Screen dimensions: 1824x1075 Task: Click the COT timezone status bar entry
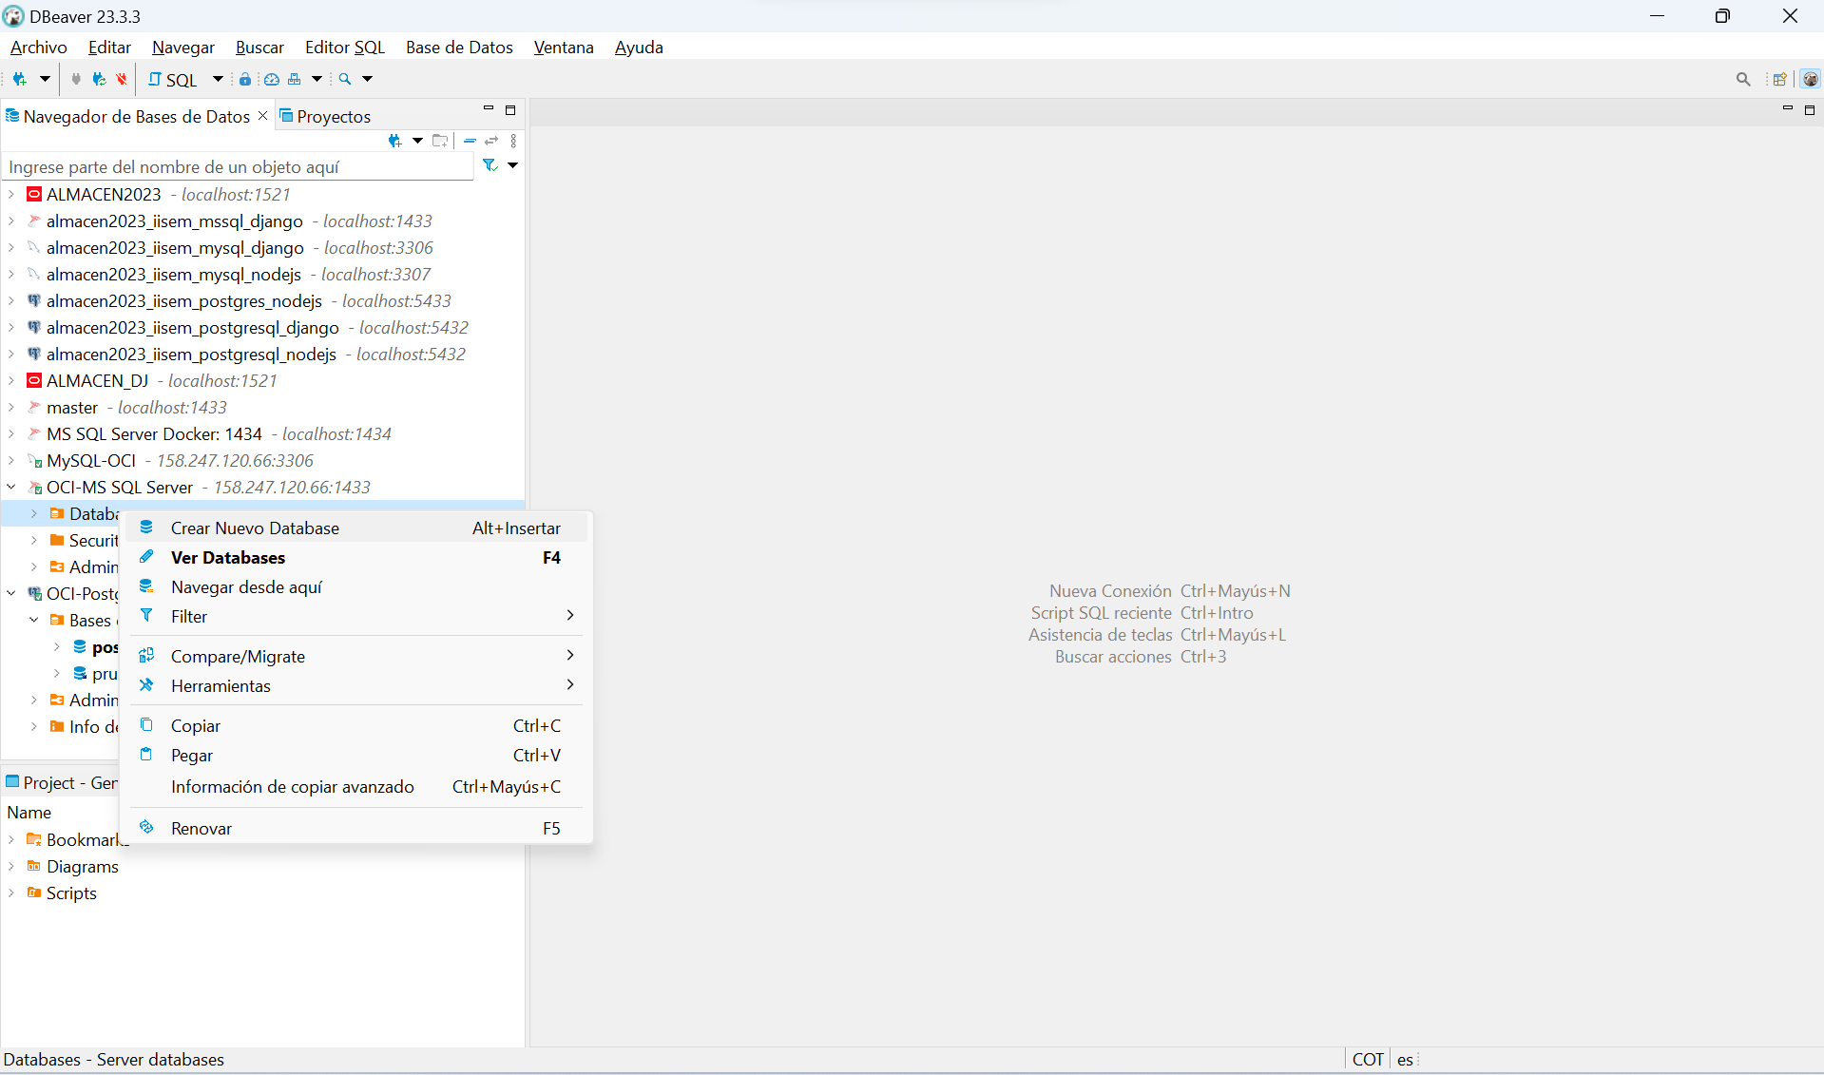[1368, 1059]
